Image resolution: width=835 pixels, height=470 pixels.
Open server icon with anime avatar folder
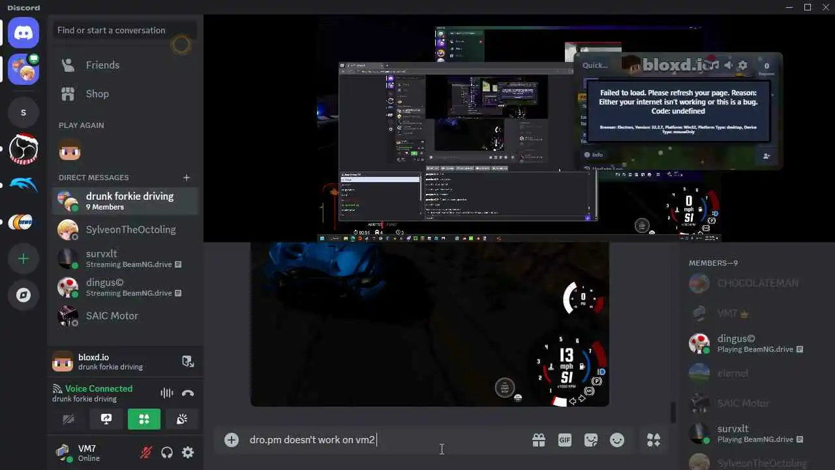[x=23, y=69]
